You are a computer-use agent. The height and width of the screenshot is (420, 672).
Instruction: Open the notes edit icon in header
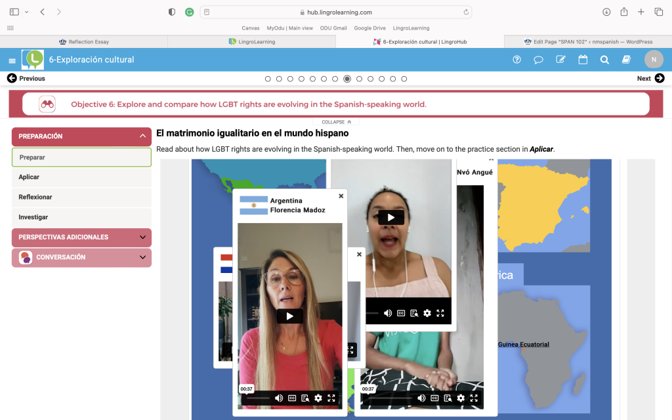point(560,60)
